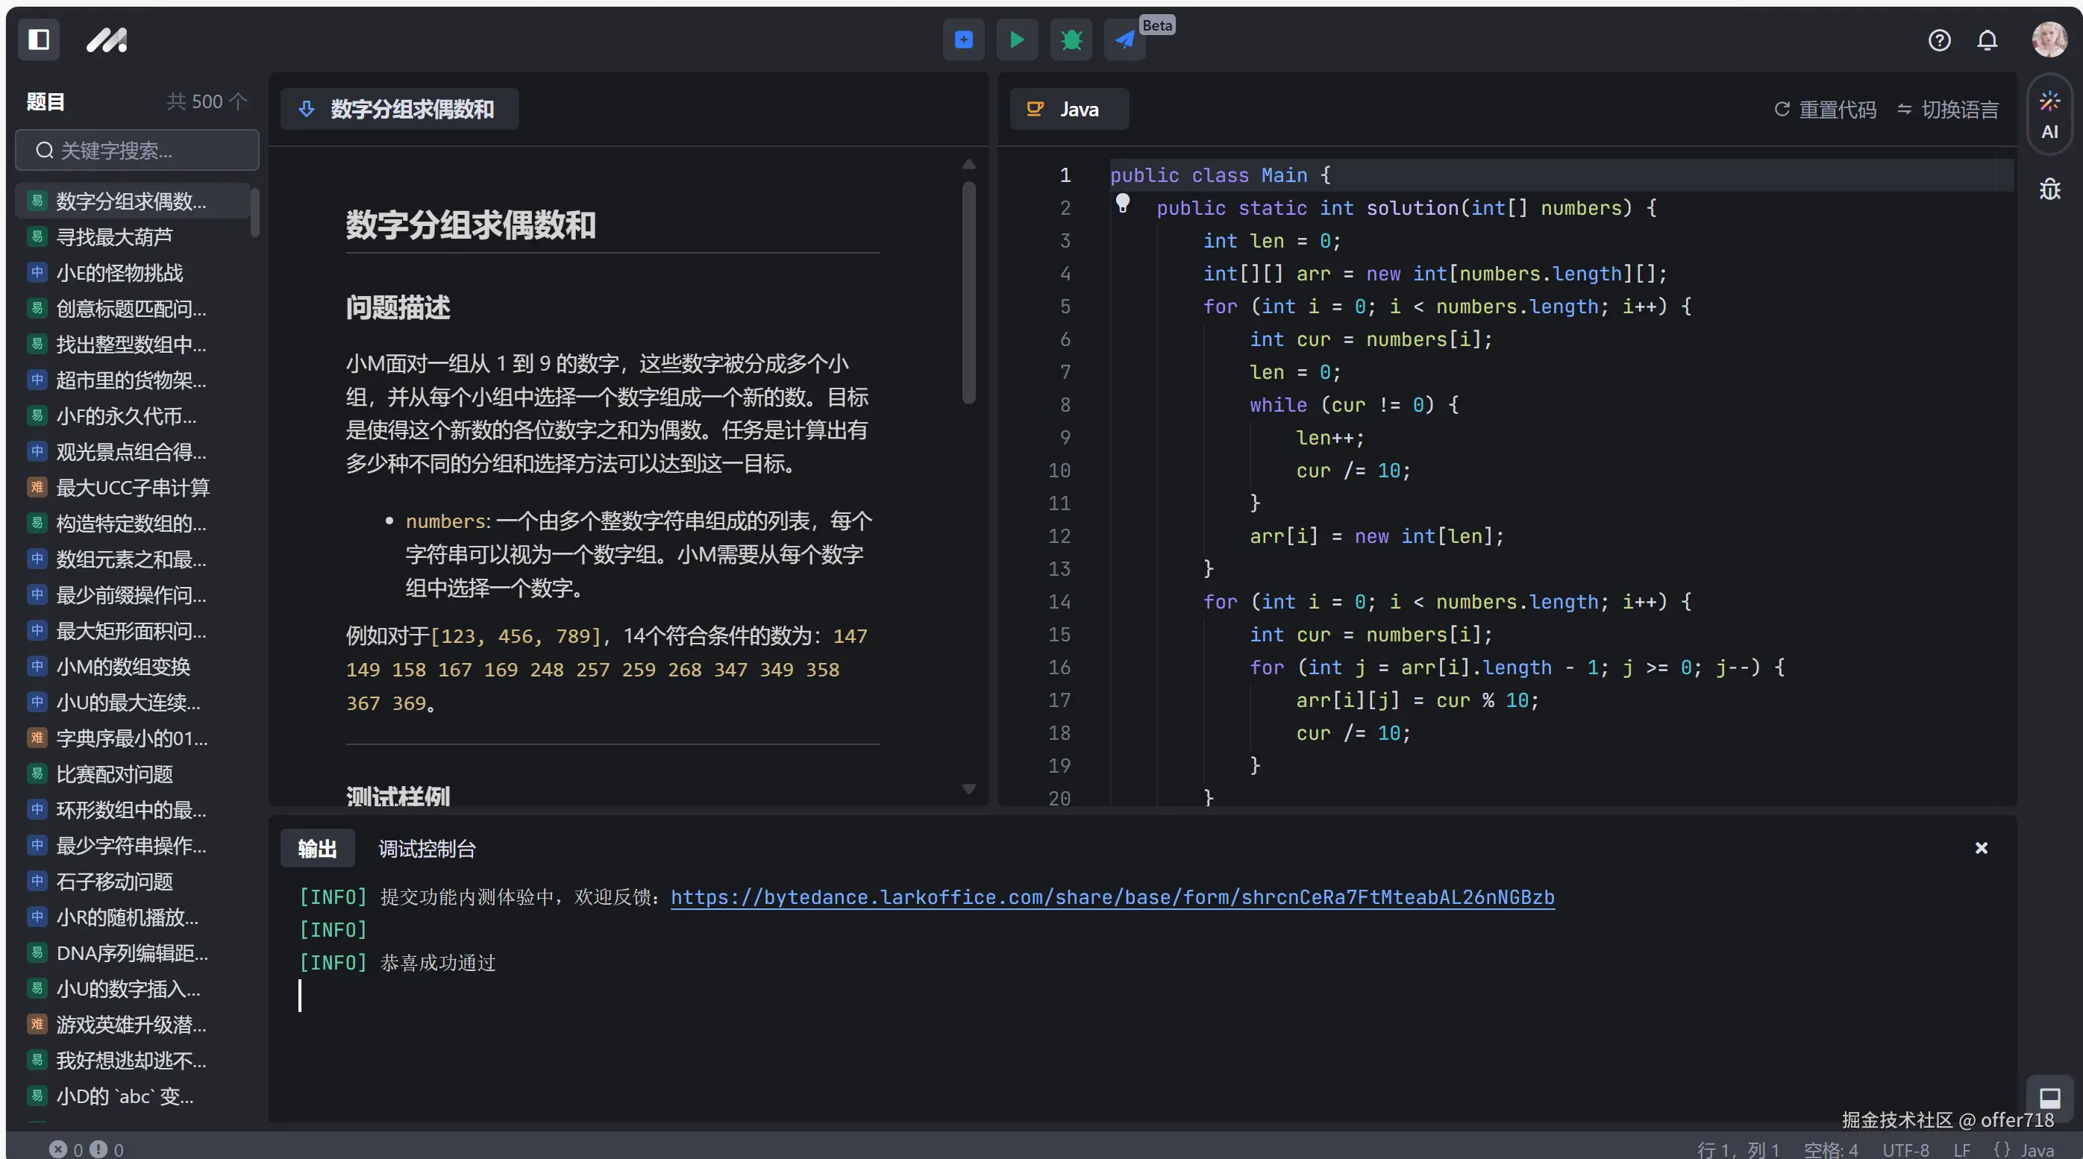Toggle the left sidebar collapse icon
Screen dimensions: 2083x1159
pos(38,40)
